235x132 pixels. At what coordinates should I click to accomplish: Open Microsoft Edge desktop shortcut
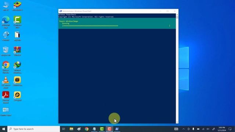pyautogui.click(x=6, y=22)
